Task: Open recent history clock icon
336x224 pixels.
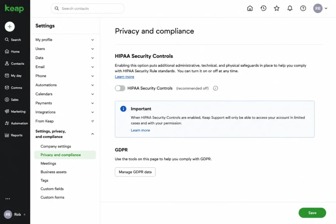Action: tap(263, 8)
